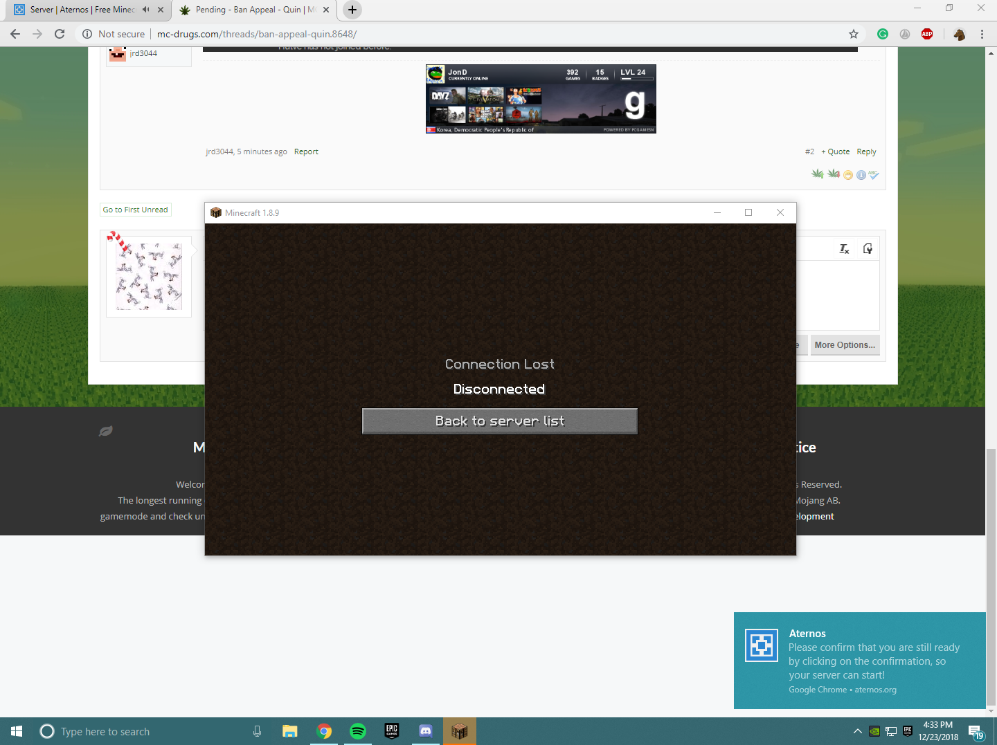997x745 pixels.
Task: Rate post with the ABC checkmark icon
Action: coord(874,174)
